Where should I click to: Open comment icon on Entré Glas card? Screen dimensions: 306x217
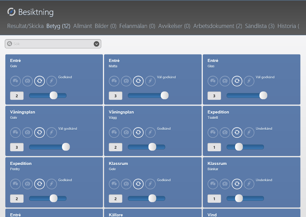213,81
